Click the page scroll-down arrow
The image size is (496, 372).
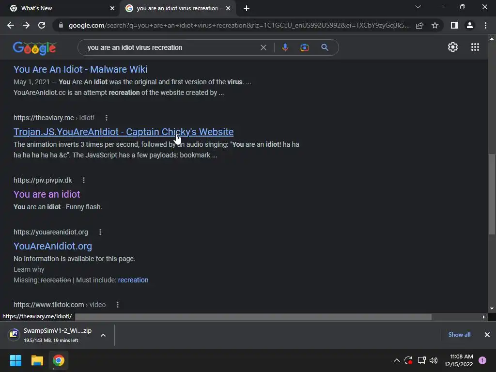(492, 309)
